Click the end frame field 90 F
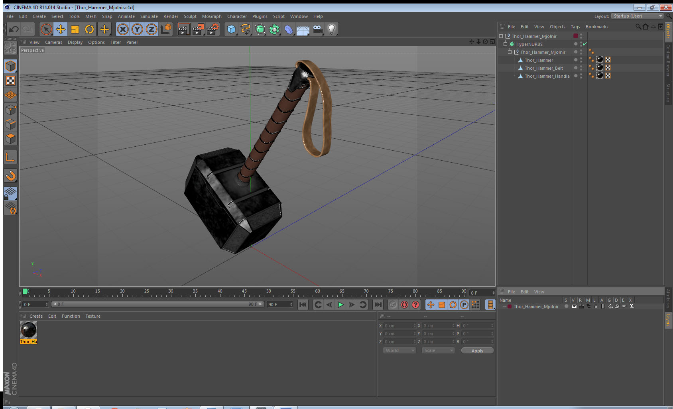This screenshot has width=673, height=409. tap(280, 304)
